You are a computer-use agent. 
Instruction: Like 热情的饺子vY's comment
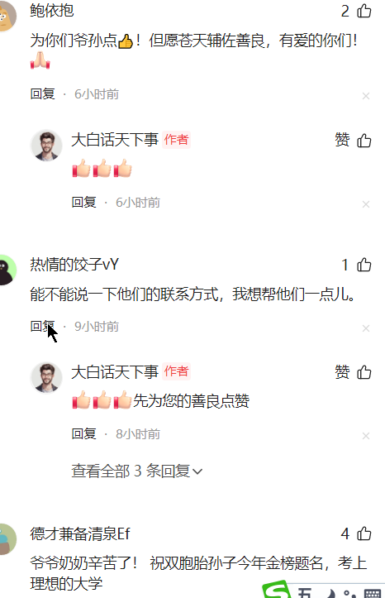(x=364, y=265)
